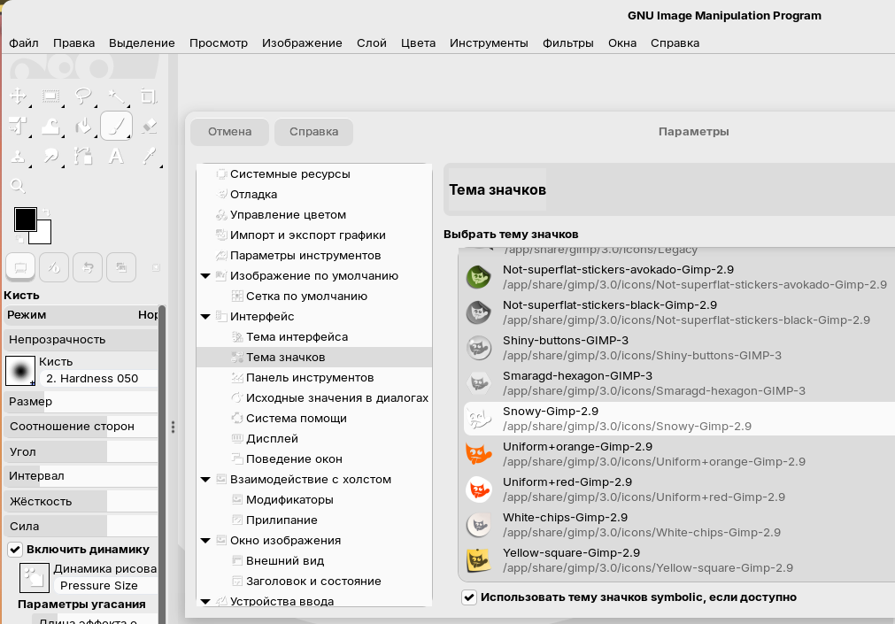The height and width of the screenshot is (624, 895).
Task: Select the Move tool in toolbox
Action: pos(19,96)
